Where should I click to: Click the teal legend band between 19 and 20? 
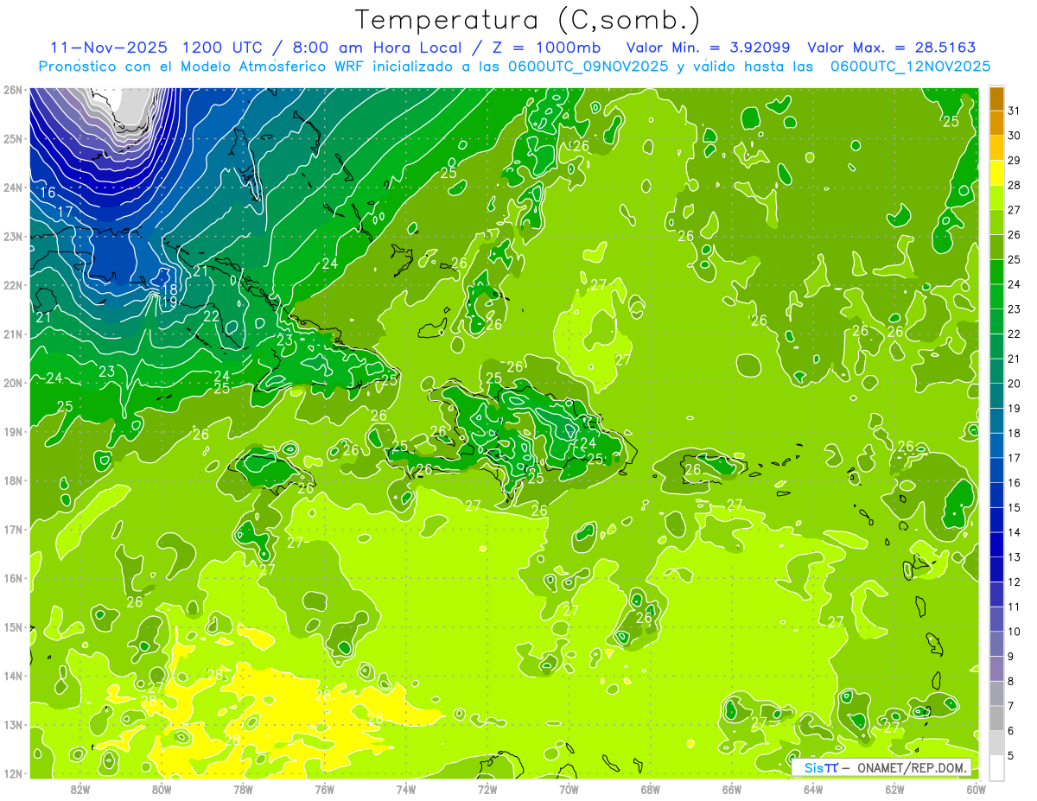996,397
